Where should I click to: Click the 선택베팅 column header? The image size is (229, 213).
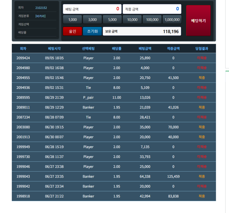click(x=88, y=48)
